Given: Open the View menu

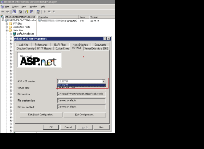Looking at the screenshot, I should click(24, 7).
